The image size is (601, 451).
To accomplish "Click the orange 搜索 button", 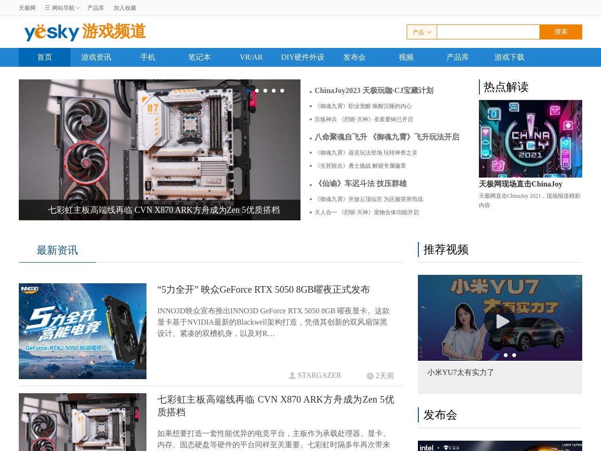I will click(x=561, y=32).
